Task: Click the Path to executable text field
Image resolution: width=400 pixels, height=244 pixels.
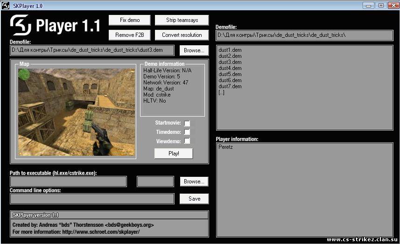Action: (68, 181)
